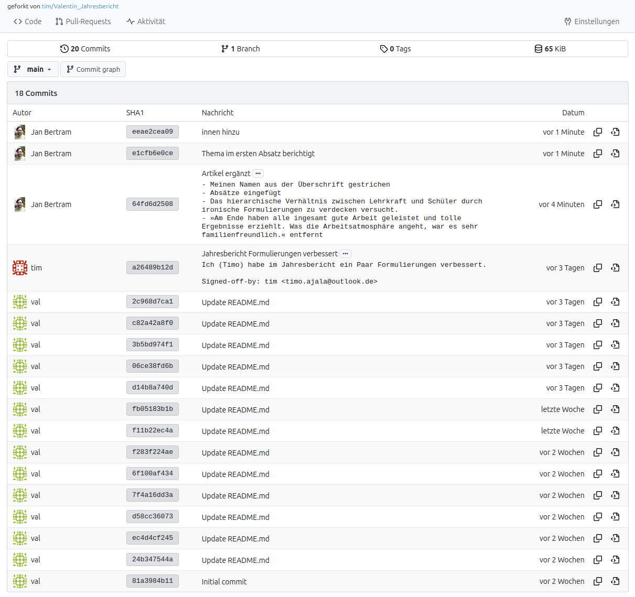Copy SHA of commit a26489b12d
This screenshot has height=597, width=635.
coord(597,268)
